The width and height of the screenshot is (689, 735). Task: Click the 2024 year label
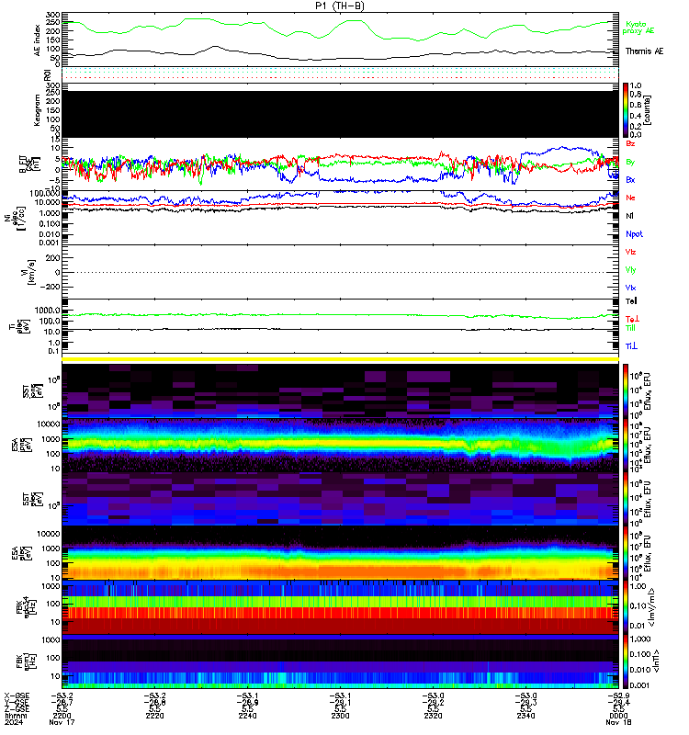point(14,722)
